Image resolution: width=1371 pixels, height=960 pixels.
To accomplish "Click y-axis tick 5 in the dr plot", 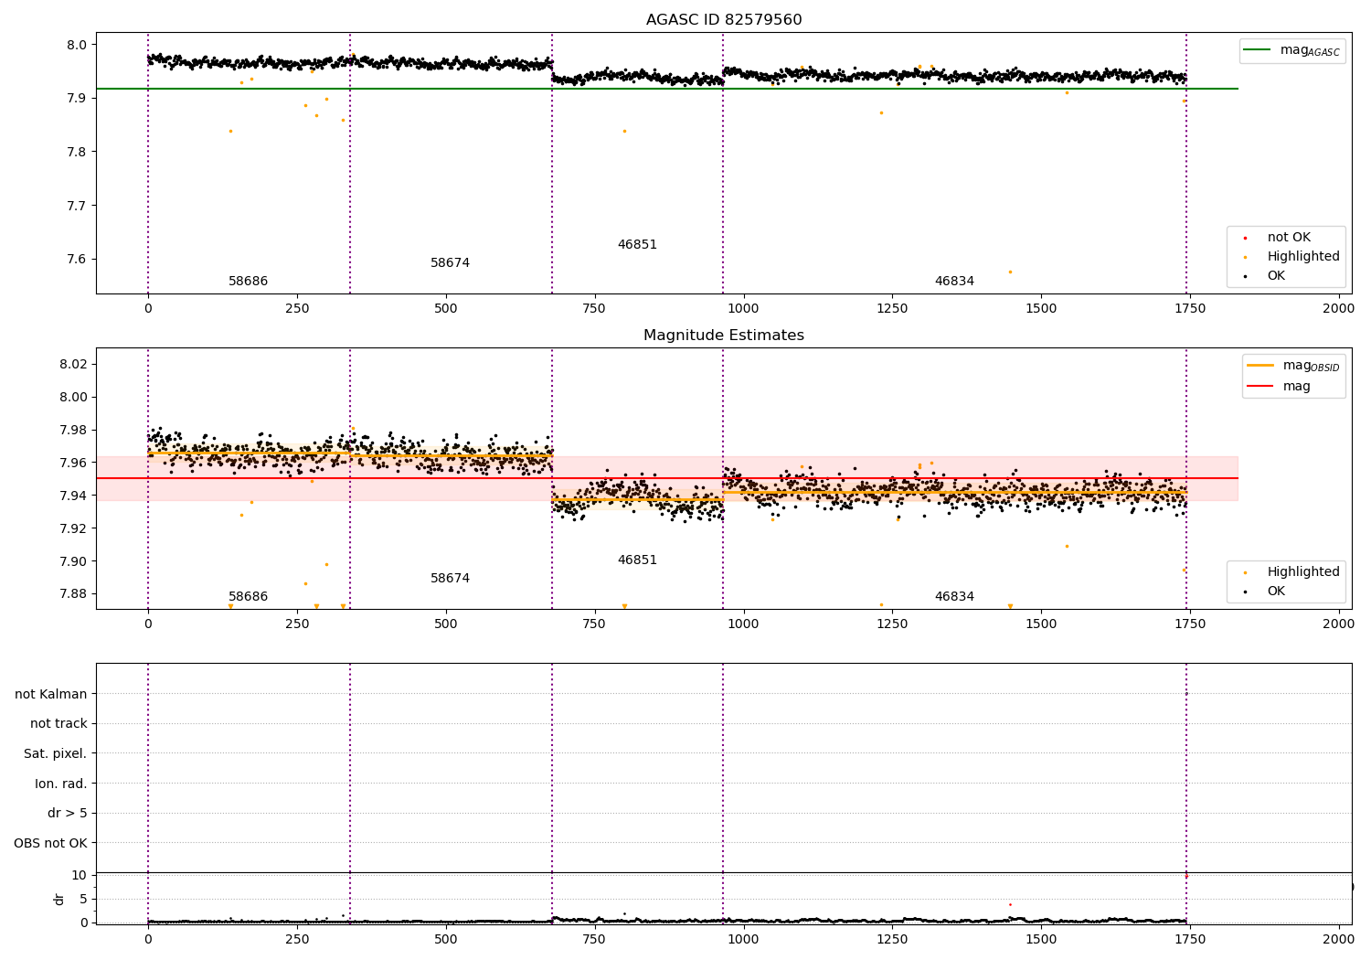I will click(83, 900).
